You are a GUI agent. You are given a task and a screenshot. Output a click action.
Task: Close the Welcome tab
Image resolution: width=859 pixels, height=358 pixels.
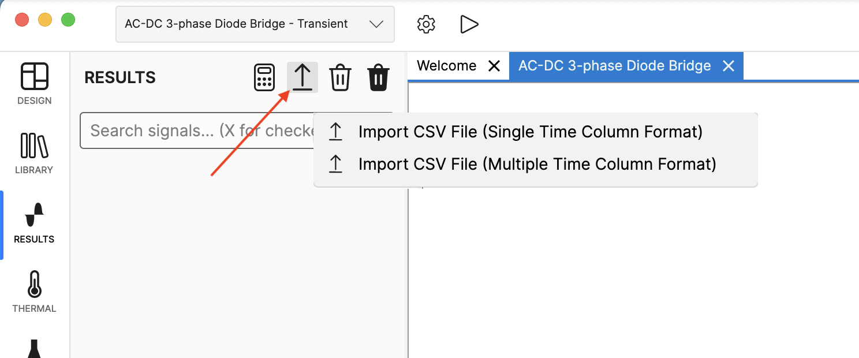(494, 65)
